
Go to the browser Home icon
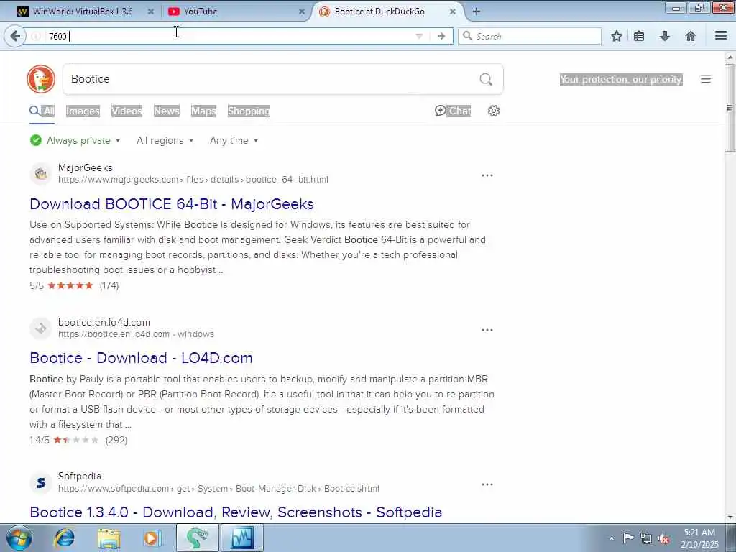point(691,36)
